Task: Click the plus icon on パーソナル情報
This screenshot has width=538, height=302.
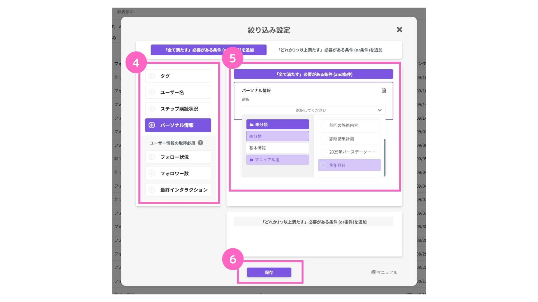Action: tap(152, 125)
